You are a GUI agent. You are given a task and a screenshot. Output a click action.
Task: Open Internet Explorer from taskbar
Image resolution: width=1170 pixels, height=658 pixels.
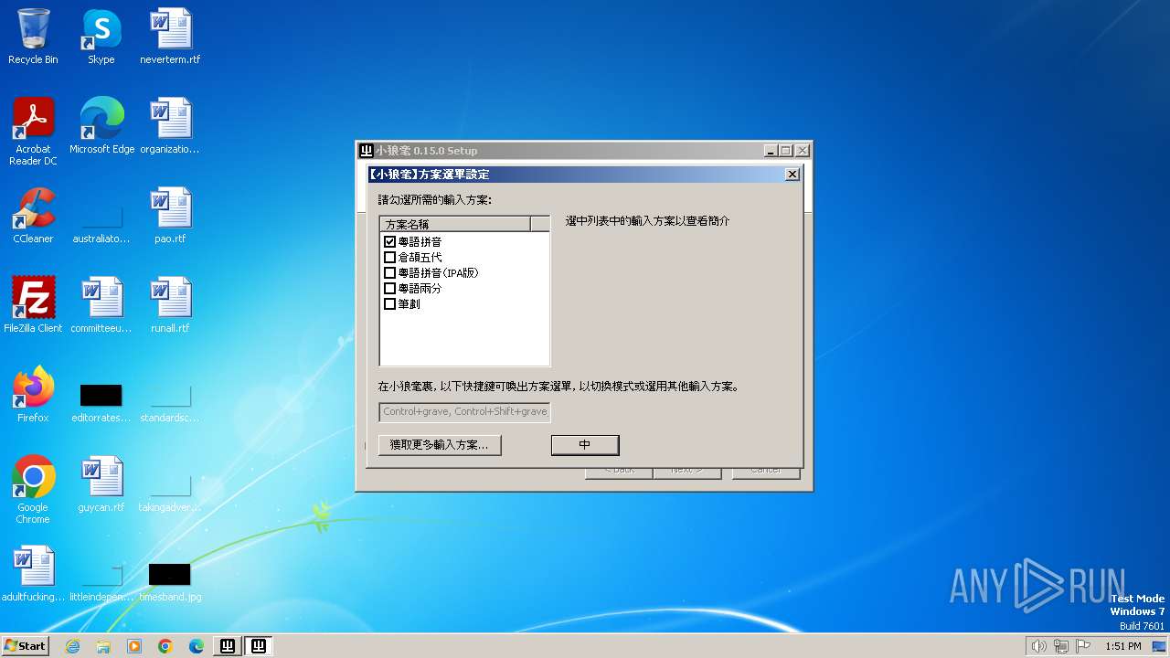tap(72, 646)
